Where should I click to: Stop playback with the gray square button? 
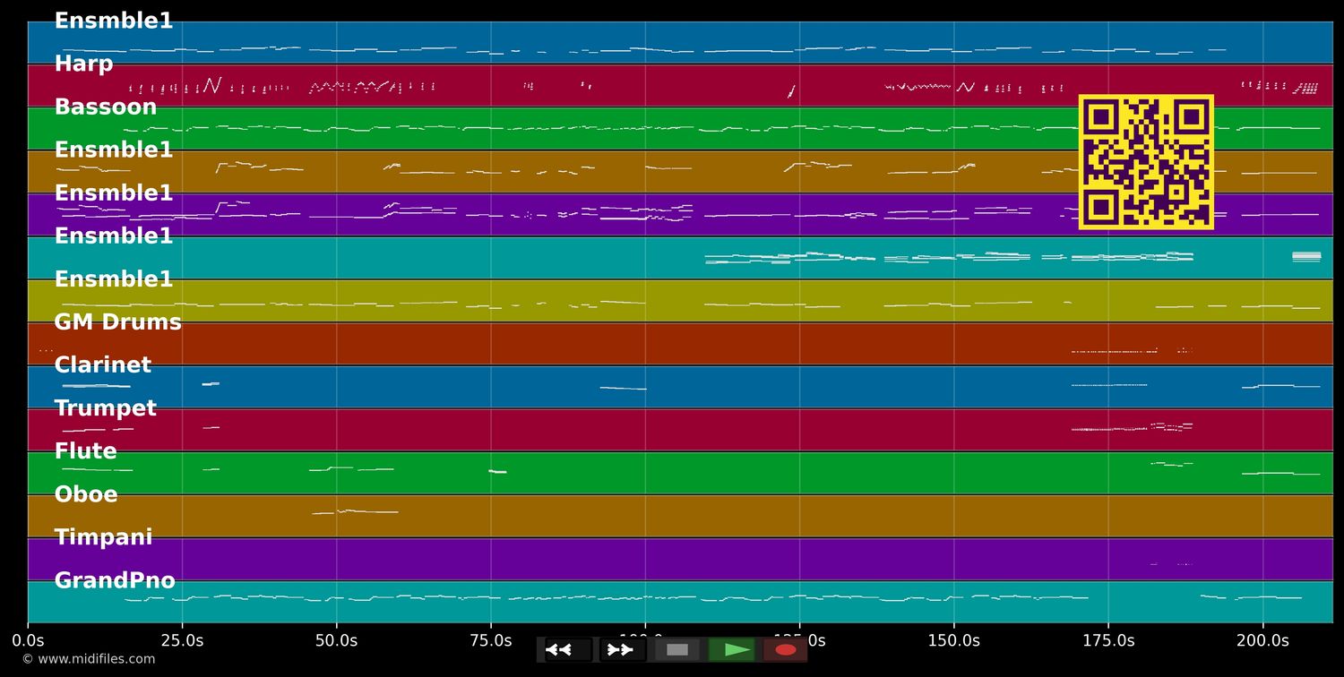[x=677, y=650]
